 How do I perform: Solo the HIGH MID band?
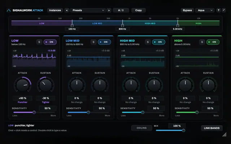(148, 42)
